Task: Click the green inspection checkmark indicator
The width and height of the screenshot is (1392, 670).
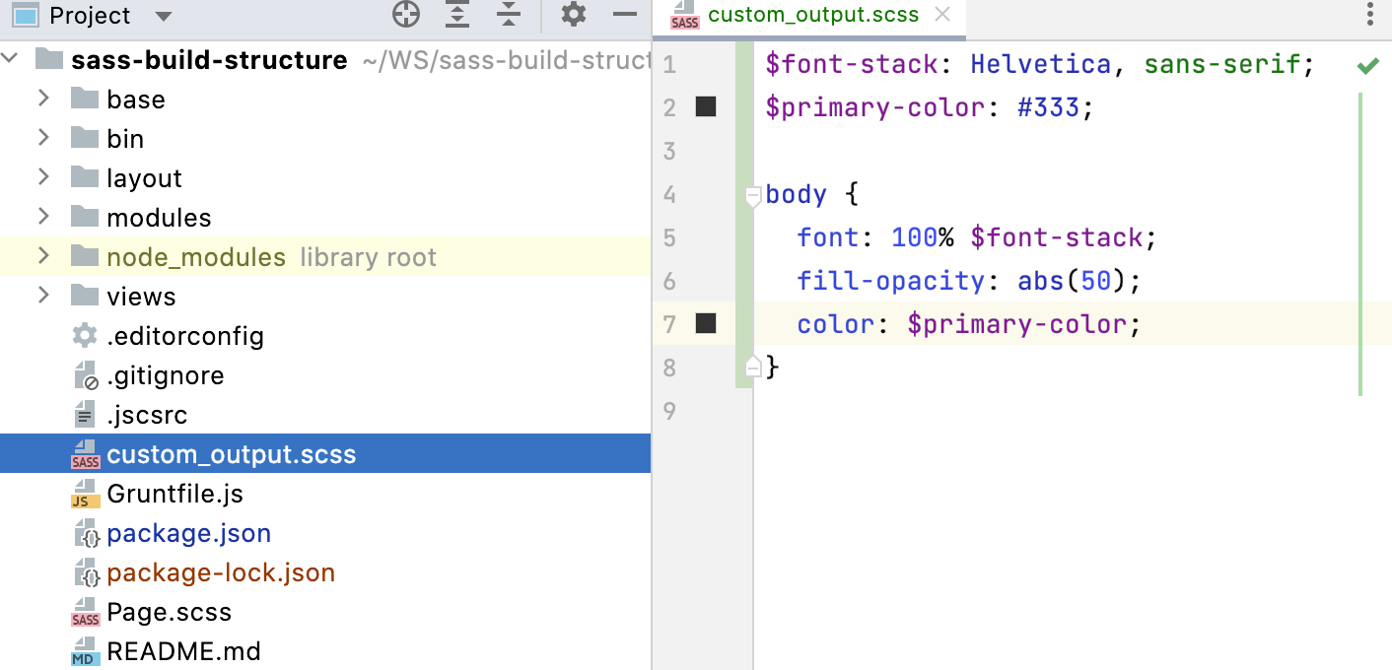Action: (x=1367, y=66)
